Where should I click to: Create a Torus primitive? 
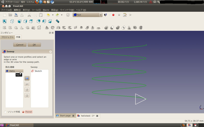[x=28, y=28]
